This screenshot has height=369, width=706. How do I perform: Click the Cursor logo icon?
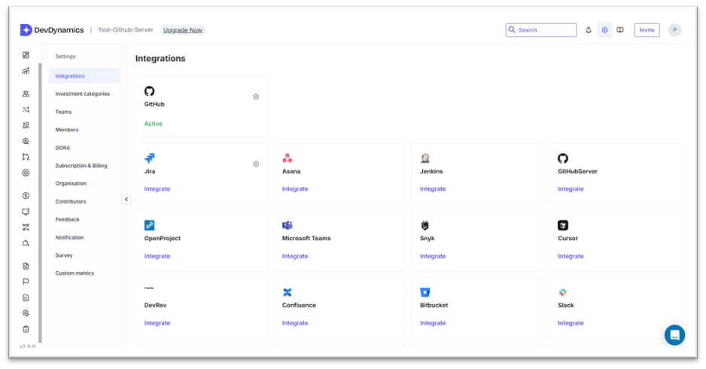[x=563, y=225]
